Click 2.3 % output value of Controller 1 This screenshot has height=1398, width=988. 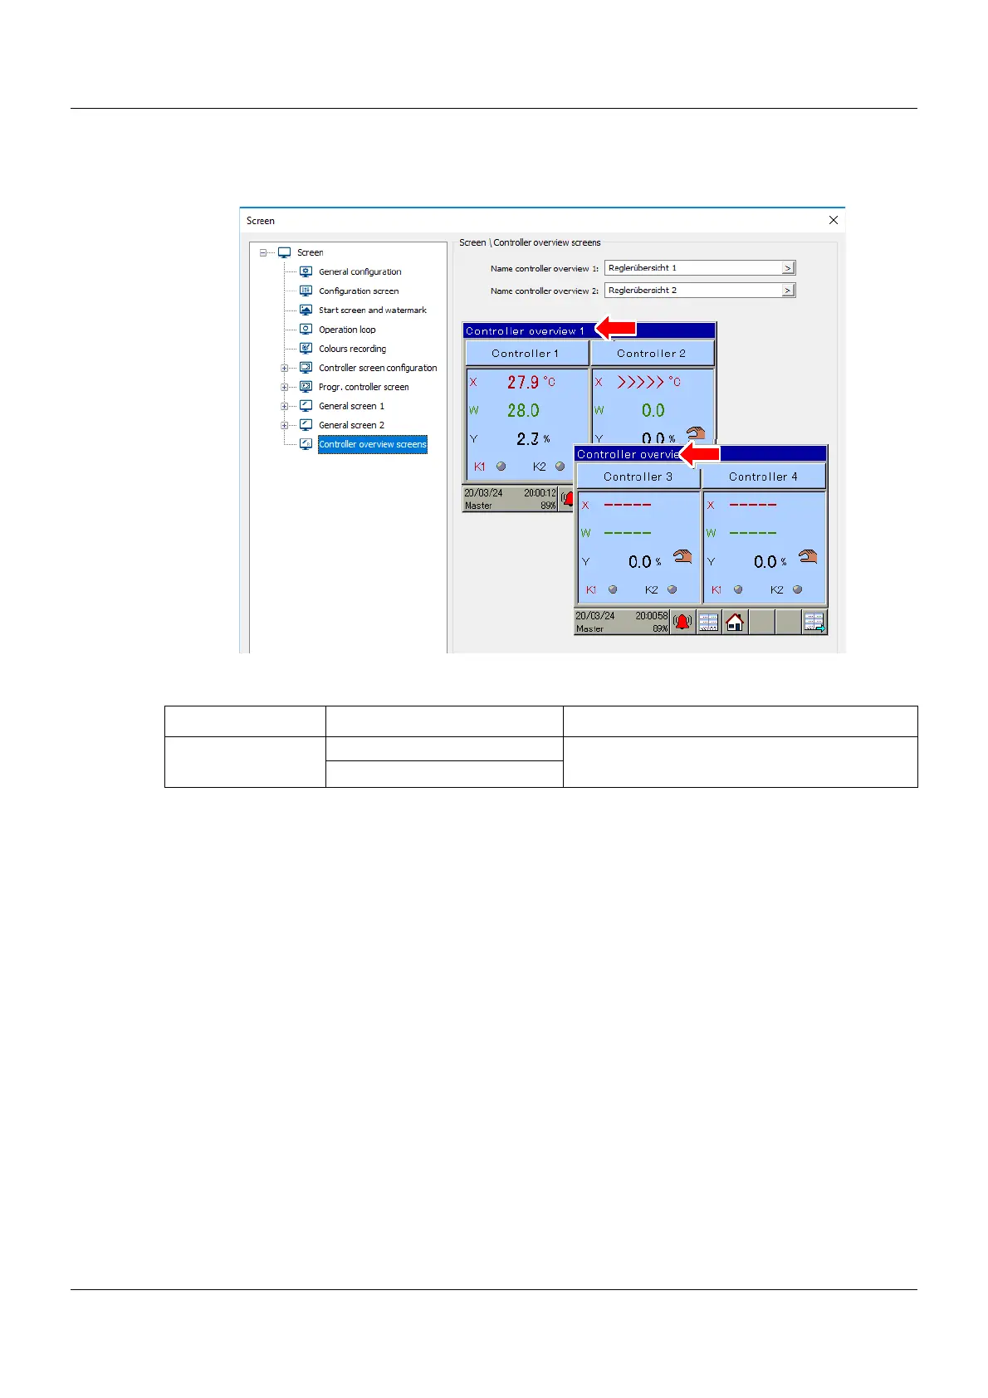533,438
